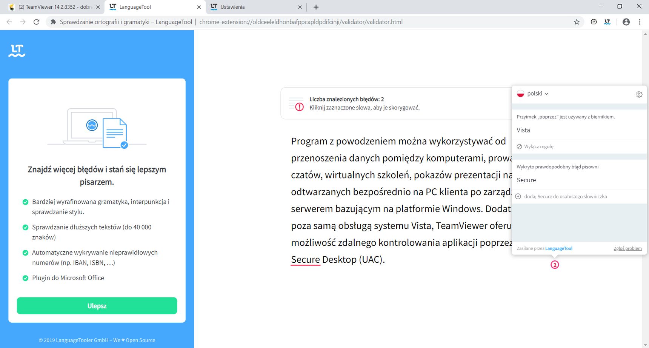Click the plus icon beside dodaj Secure
The image size is (649, 348).
(x=518, y=196)
